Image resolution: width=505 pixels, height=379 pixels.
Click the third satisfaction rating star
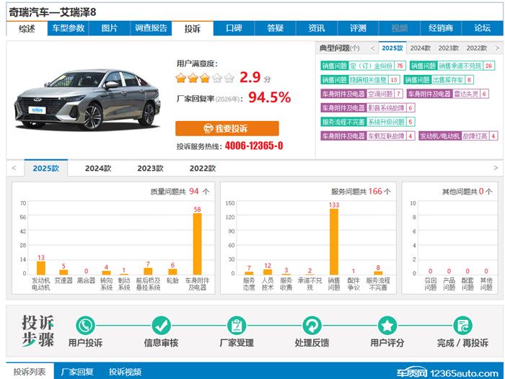point(205,78)
